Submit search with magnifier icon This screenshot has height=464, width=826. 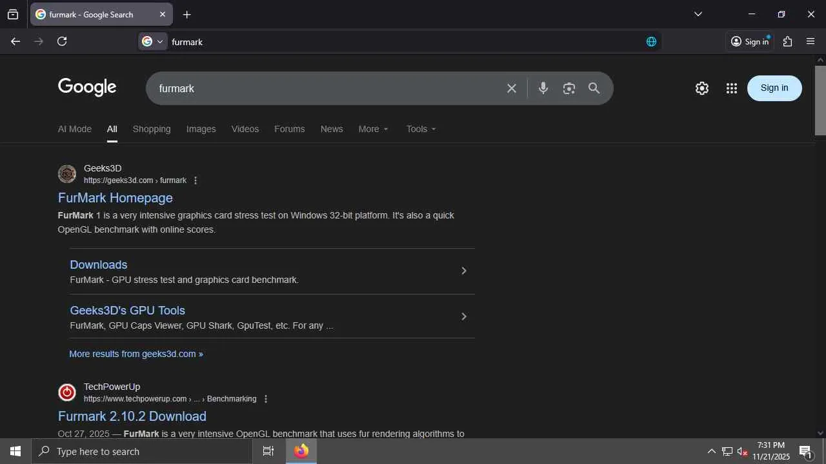coord(594,88)
